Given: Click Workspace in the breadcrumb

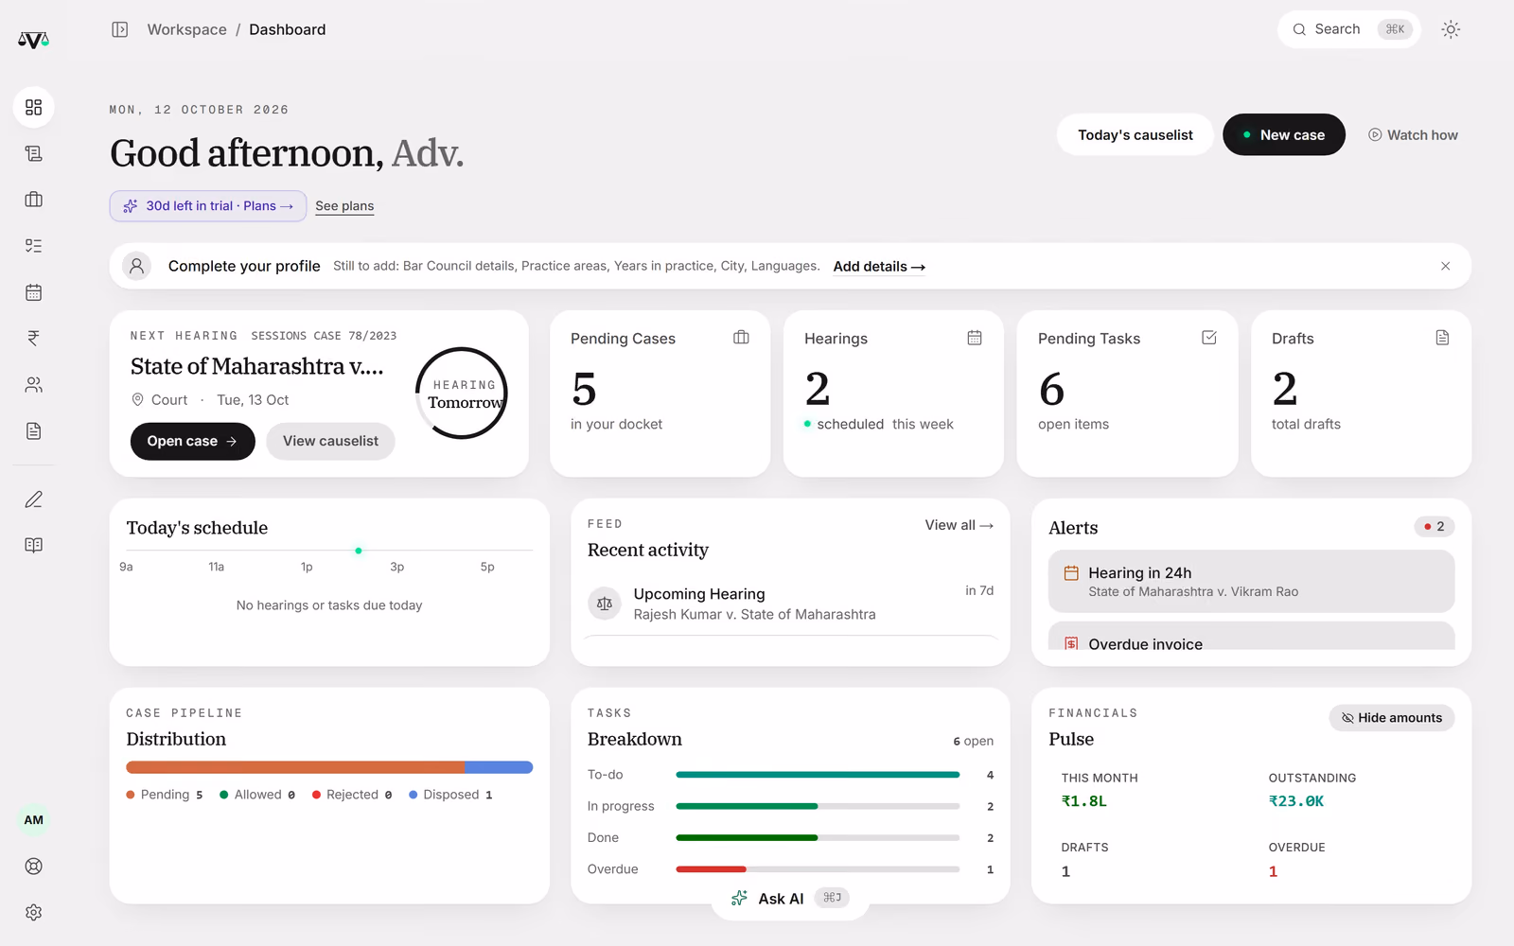Looking at the screenshot, I should click(186, 29).
